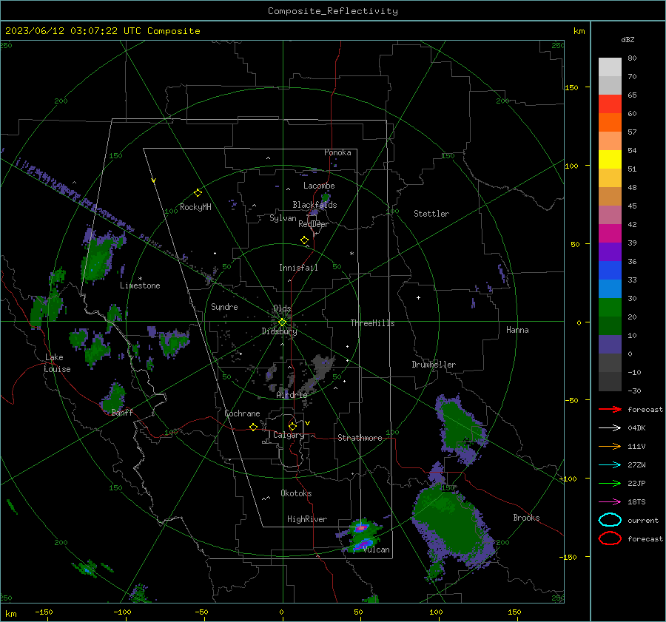666x622 pixels.
Task: Click the Drumheller label
Action: coord(434,365)
